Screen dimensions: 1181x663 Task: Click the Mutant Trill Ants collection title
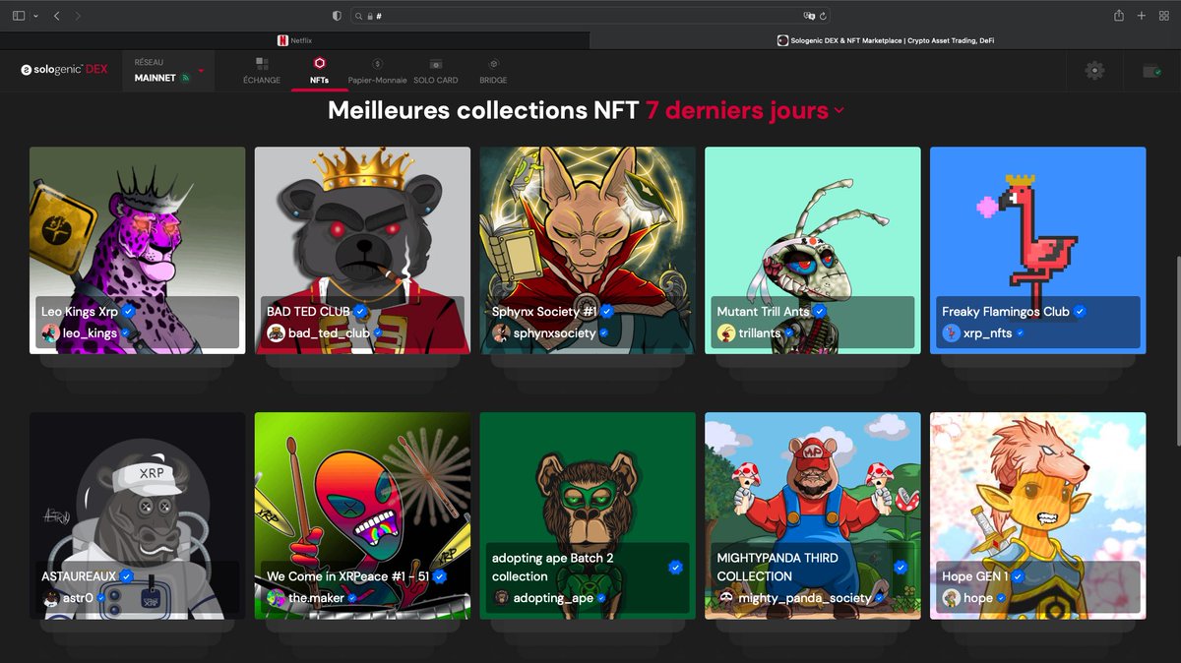point(763,311)
